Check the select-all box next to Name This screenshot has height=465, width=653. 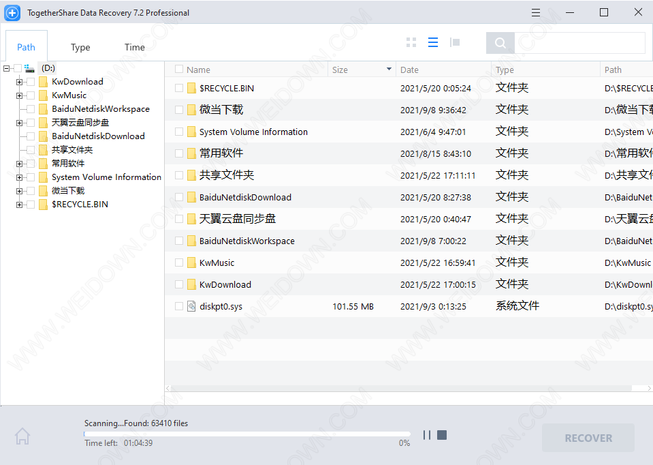pos(179,69)
